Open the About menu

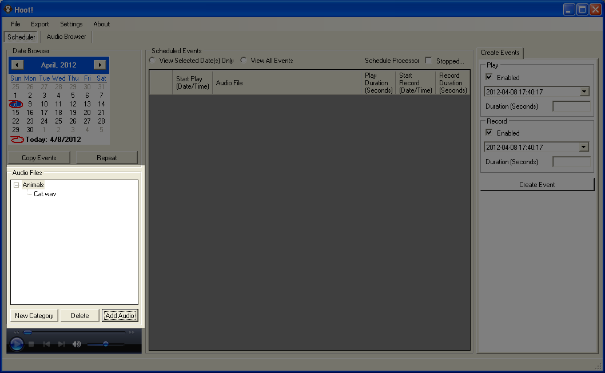101,24
